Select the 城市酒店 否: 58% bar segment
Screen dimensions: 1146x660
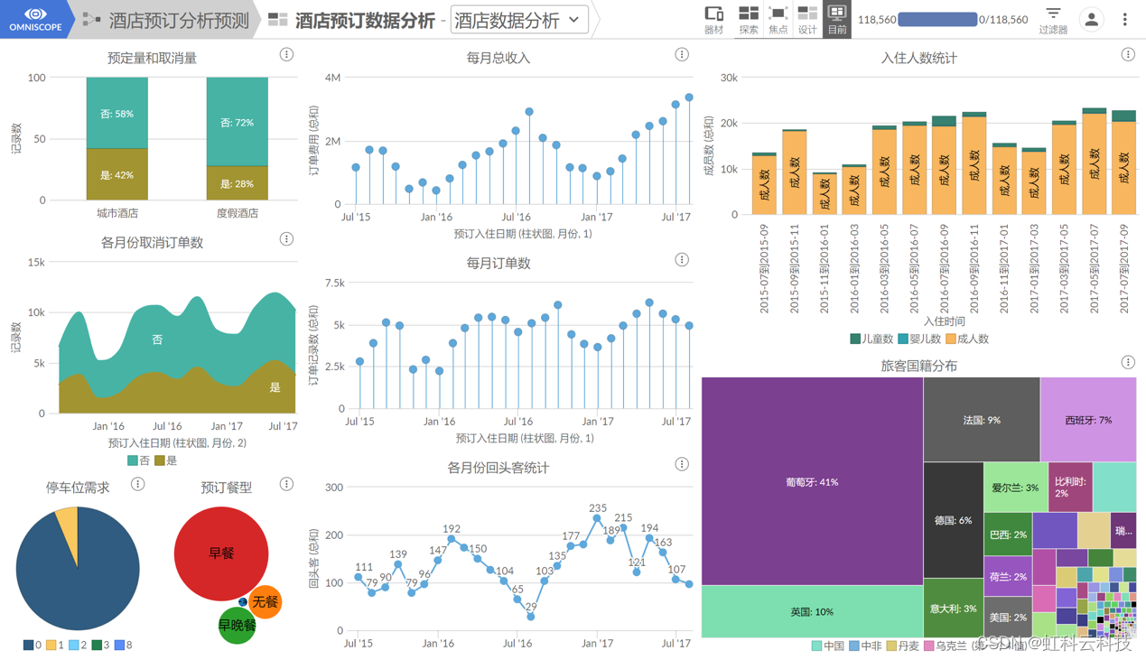point(117,113)
